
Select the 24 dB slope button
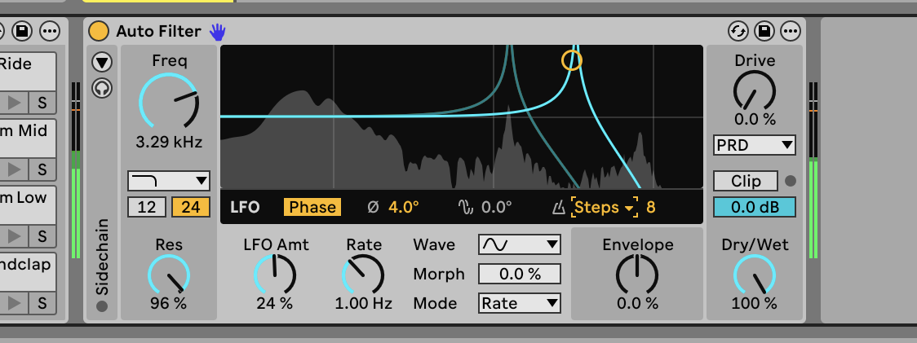[191, 207]
